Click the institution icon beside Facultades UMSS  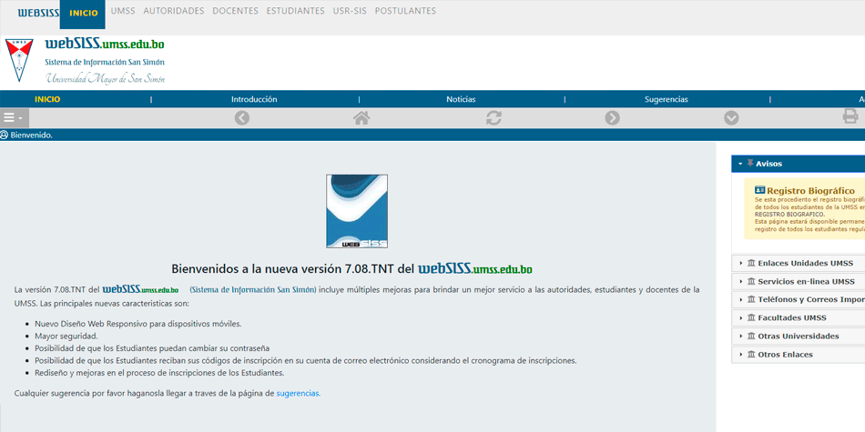coord(751,318)
